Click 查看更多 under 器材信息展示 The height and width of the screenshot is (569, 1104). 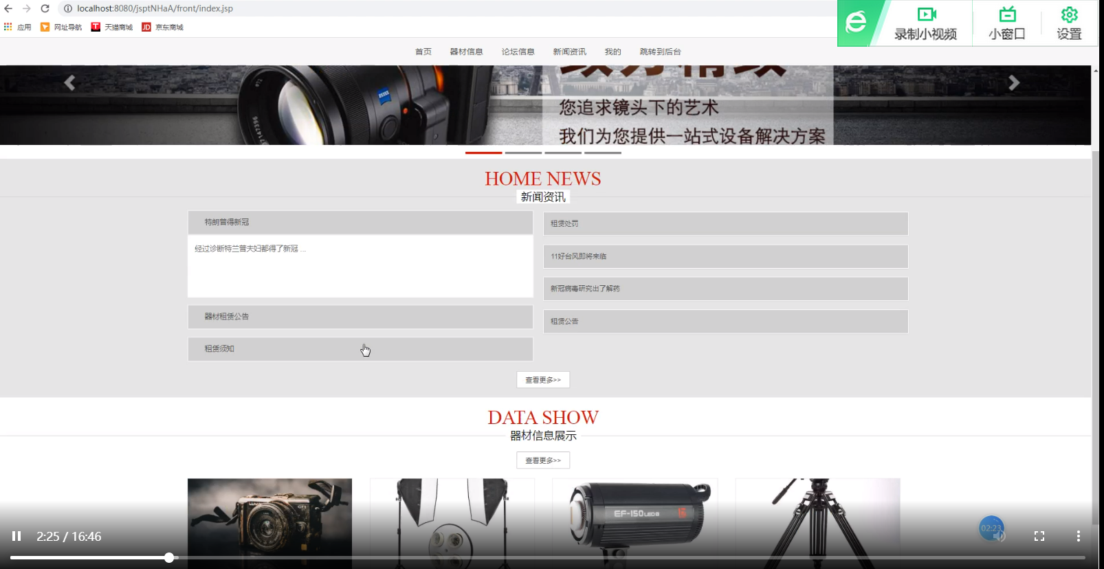point(543,460)
